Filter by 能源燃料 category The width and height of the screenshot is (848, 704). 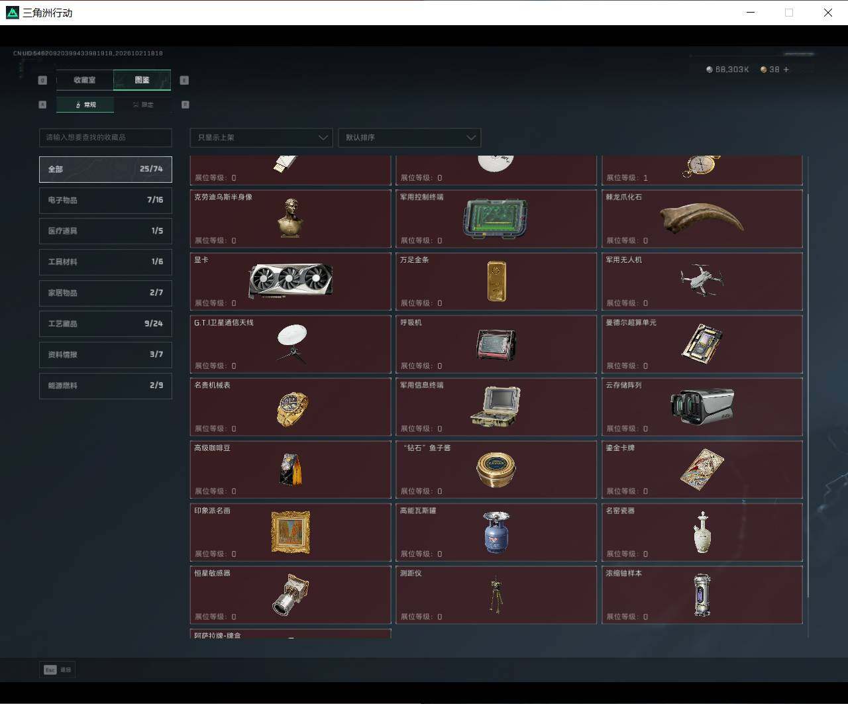click(105, 385)
